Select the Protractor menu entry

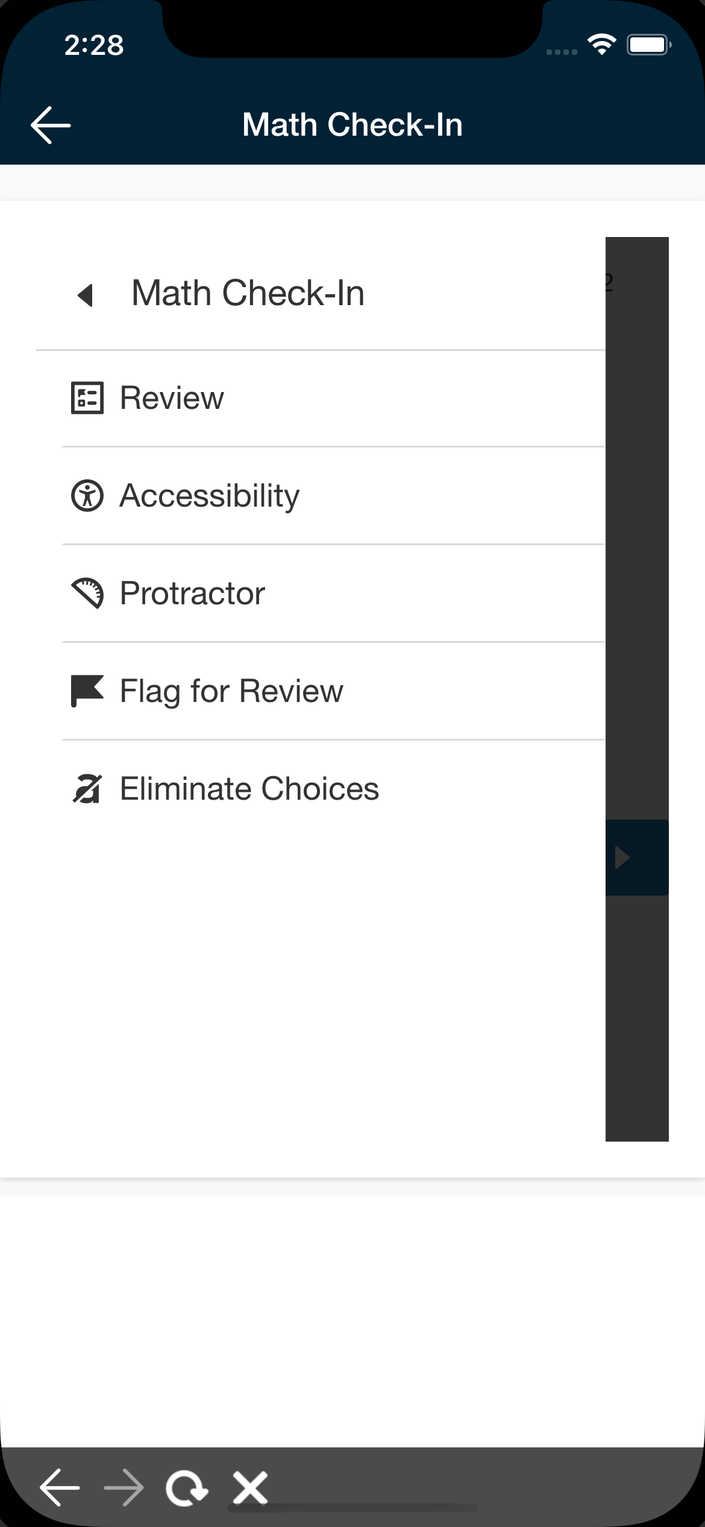[x=193, y=593]
